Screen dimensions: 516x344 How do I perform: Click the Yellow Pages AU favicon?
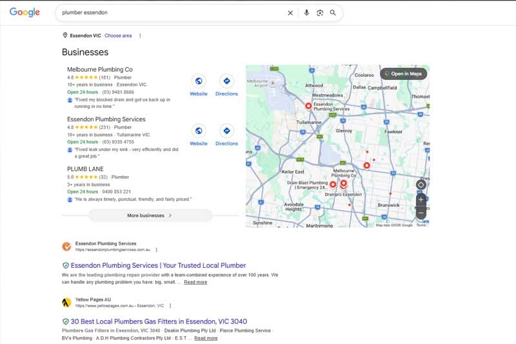pos(66,302)
